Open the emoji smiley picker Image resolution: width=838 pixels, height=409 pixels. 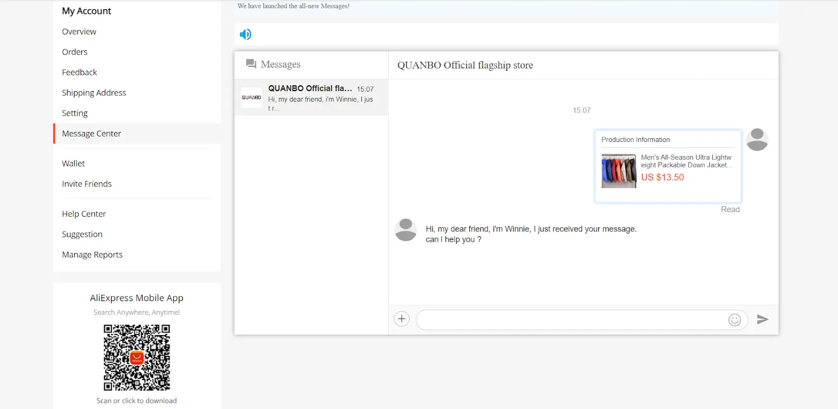(x=735, y=320)
